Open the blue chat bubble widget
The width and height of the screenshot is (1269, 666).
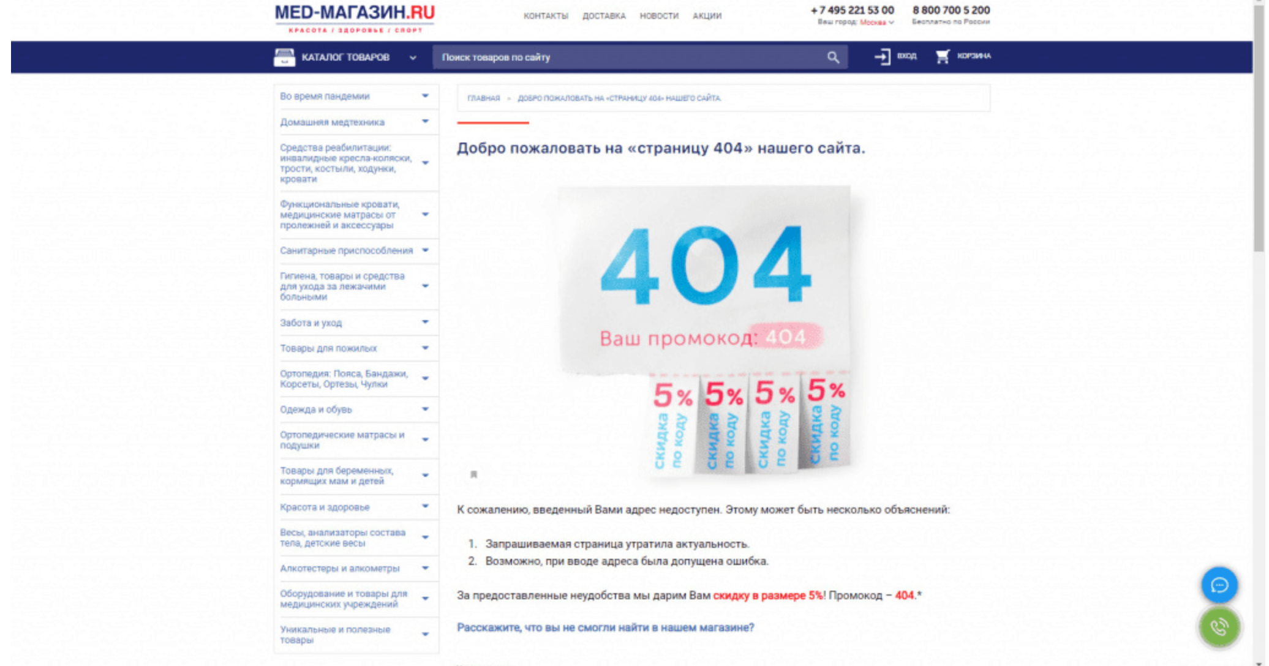click(1219, 585)
